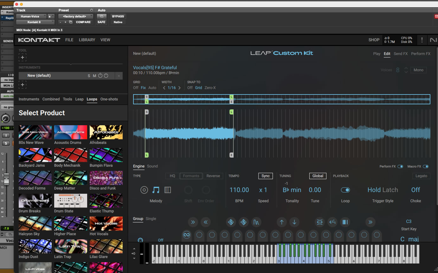438x273 pixels.
Task: Click the COMPARE button
Action: [x=83, y=22]
